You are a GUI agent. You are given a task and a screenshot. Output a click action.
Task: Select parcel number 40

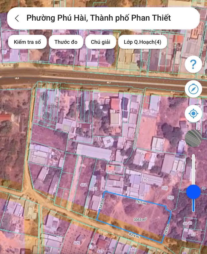pos(145,179)
